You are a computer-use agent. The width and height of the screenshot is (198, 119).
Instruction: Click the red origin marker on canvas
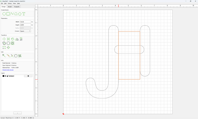(x=63, y=114)
